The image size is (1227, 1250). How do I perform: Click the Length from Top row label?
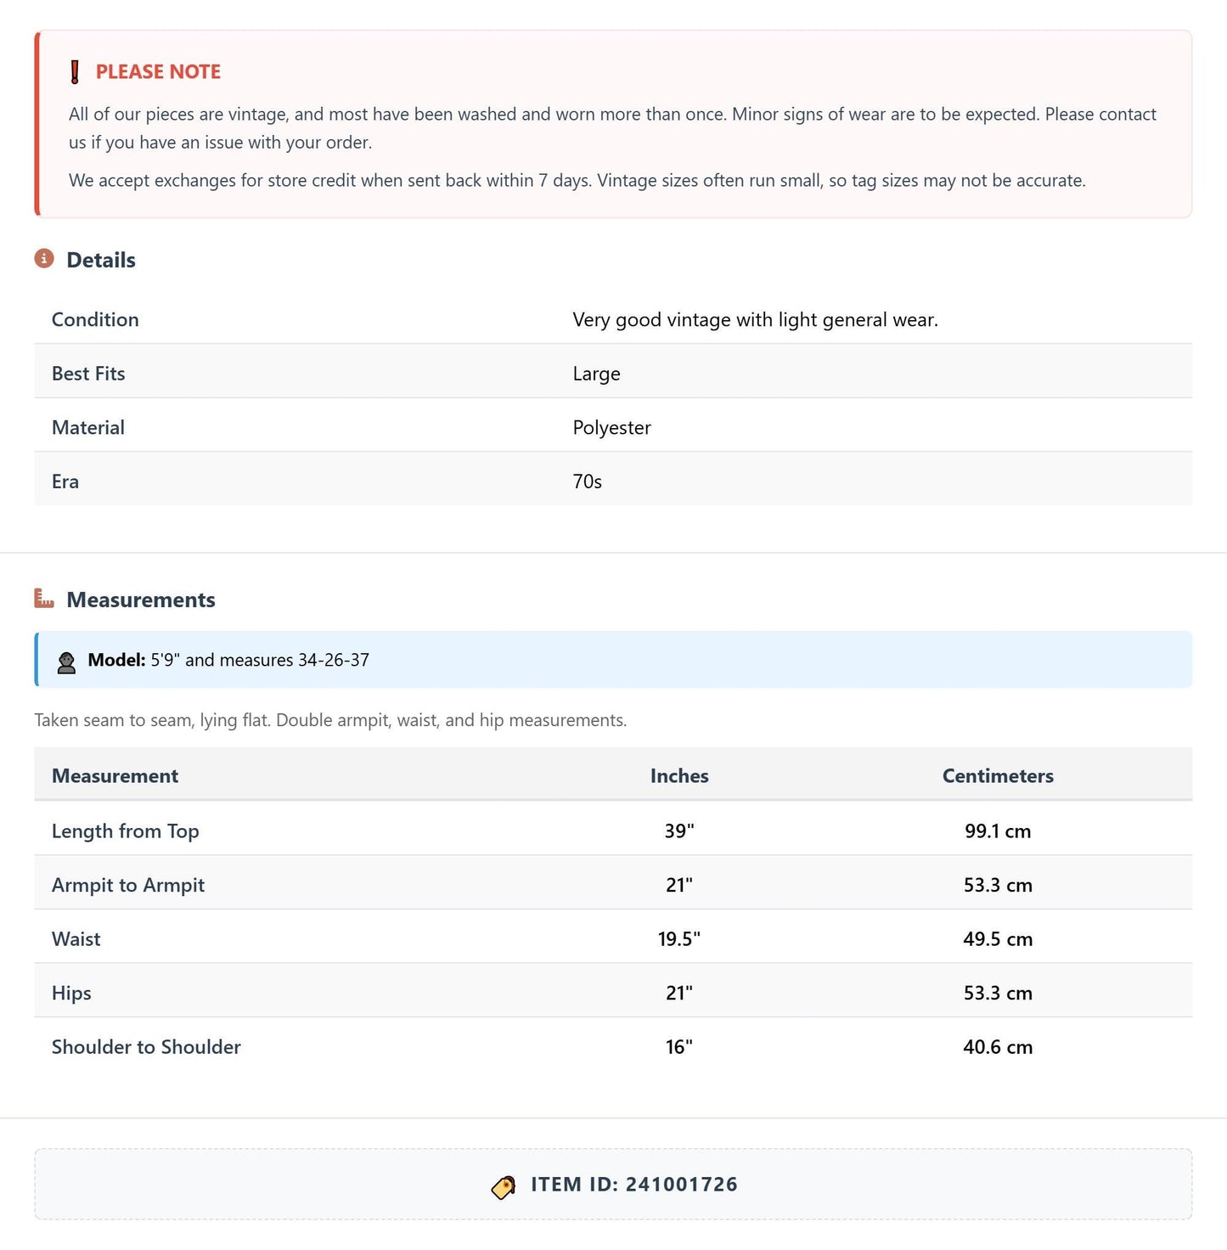coord(125,831)
